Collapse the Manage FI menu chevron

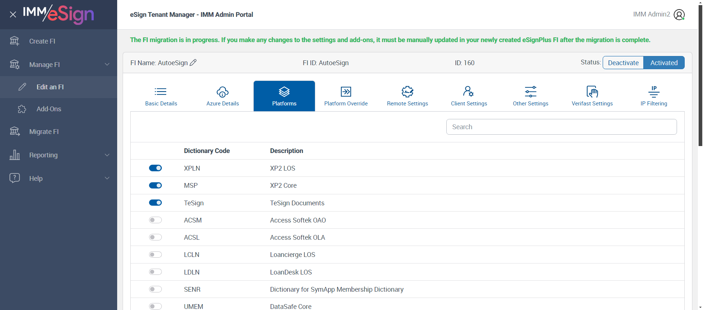tap(107, 64)
